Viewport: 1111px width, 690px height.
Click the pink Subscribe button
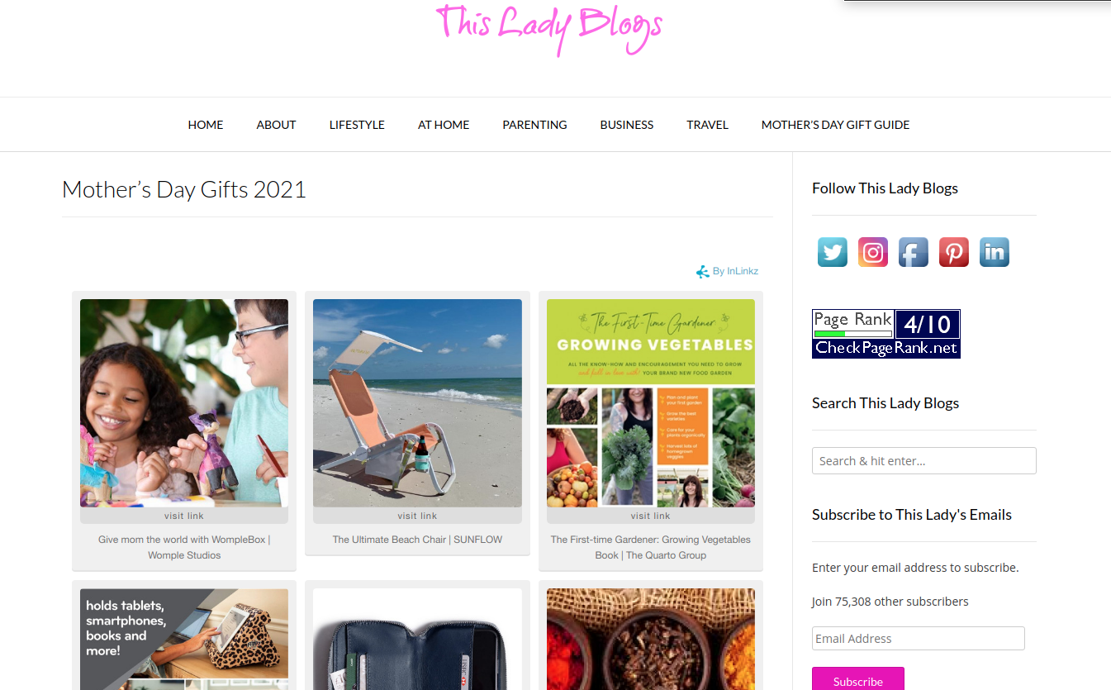pyautogui.click(x=858, y=680)
